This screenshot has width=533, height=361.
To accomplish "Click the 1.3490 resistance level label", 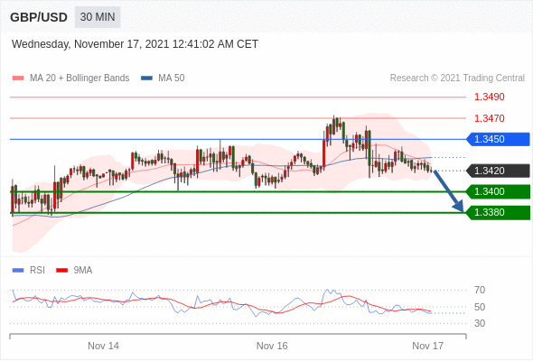I will coord(490,97).
